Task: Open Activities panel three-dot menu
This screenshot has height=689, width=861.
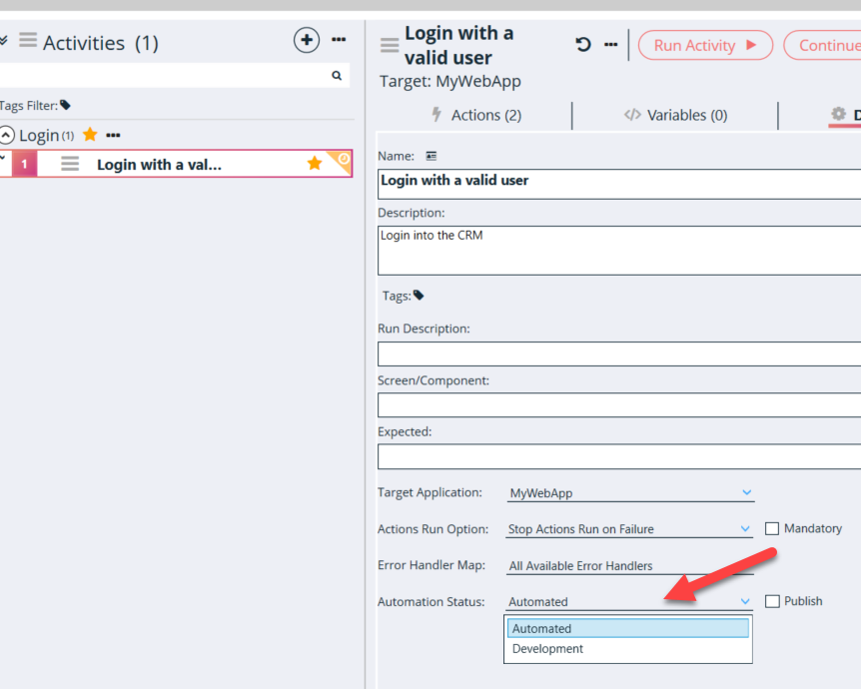Action: tap(339, 41)
